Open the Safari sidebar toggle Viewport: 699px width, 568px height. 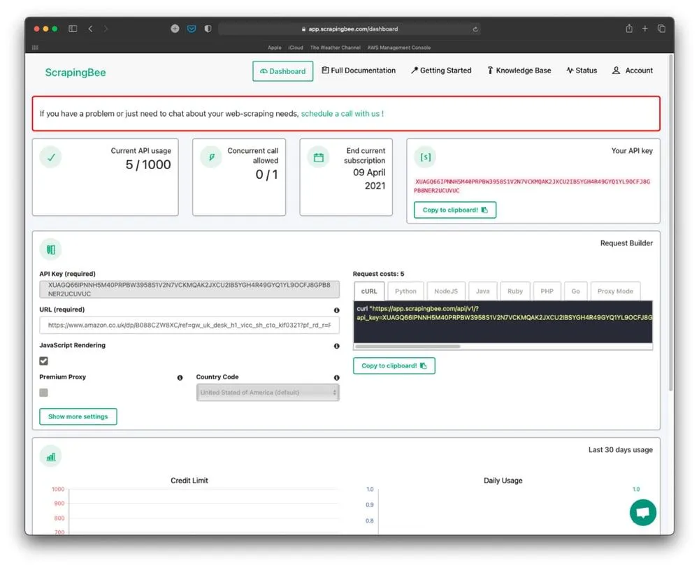pyautogui.click(x=73, y=29)
